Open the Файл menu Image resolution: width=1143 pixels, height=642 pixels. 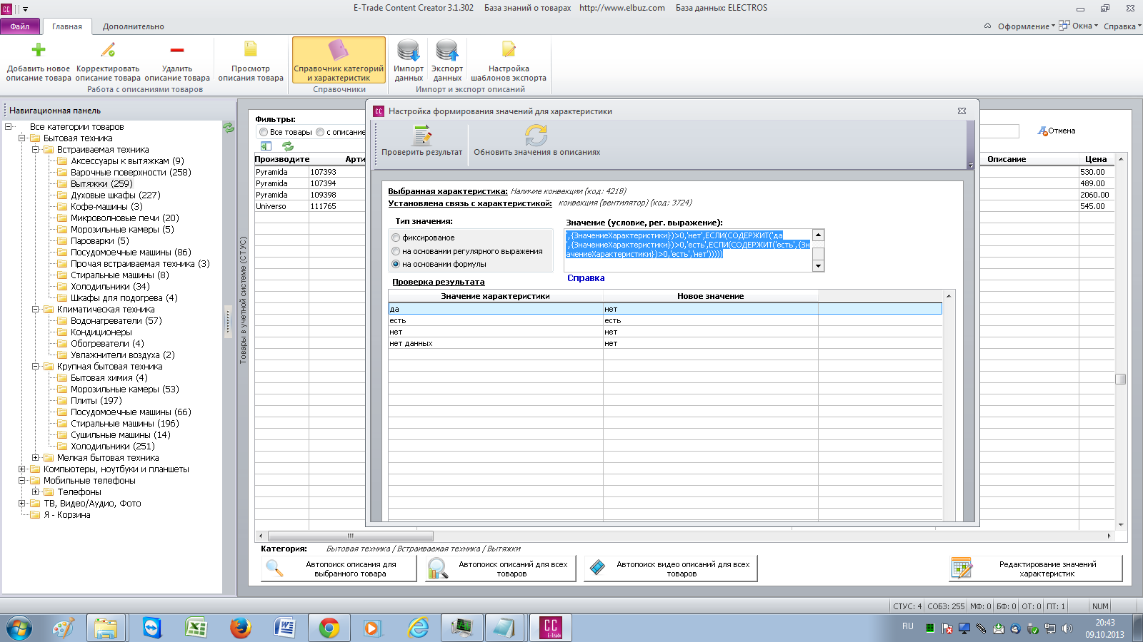tap(20, 26)
